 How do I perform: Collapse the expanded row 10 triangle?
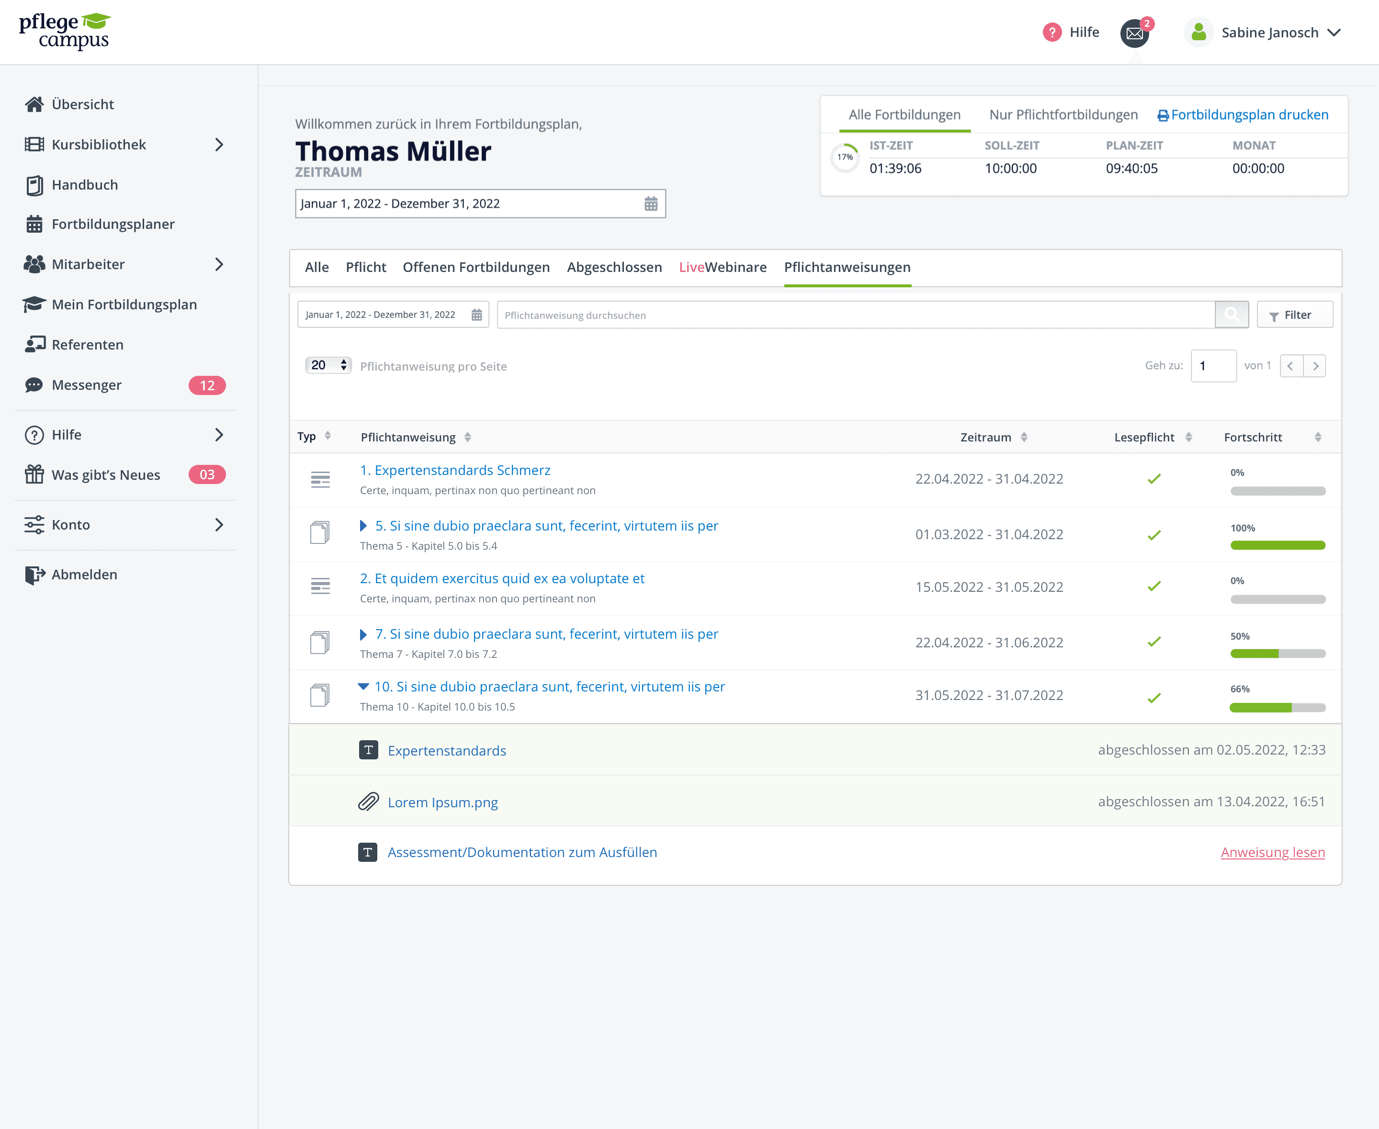point(363,687)
